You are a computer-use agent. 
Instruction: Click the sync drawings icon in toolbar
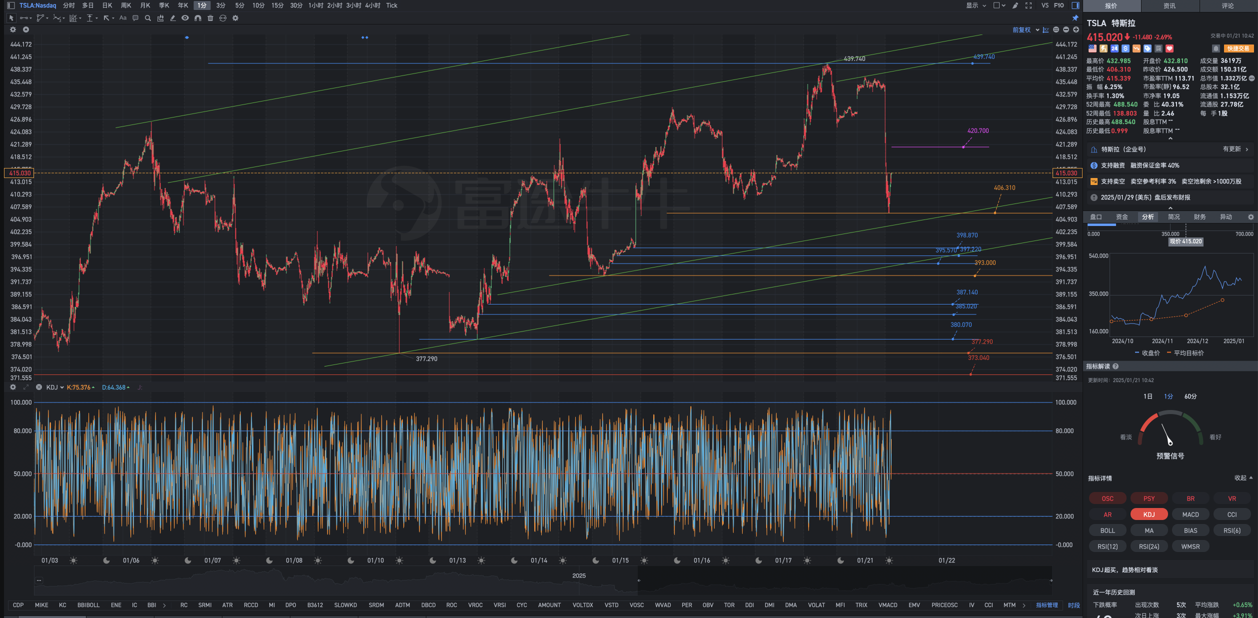point(223,18)
